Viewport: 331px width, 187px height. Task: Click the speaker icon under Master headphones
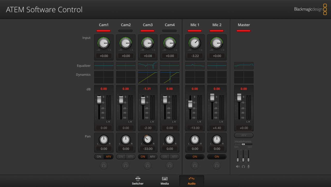[x=238, y=167]
